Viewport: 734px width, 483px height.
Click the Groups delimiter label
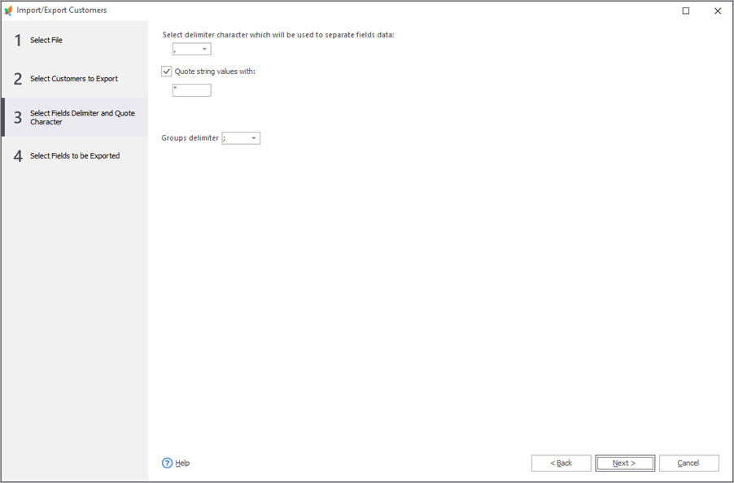coord(190,138)
